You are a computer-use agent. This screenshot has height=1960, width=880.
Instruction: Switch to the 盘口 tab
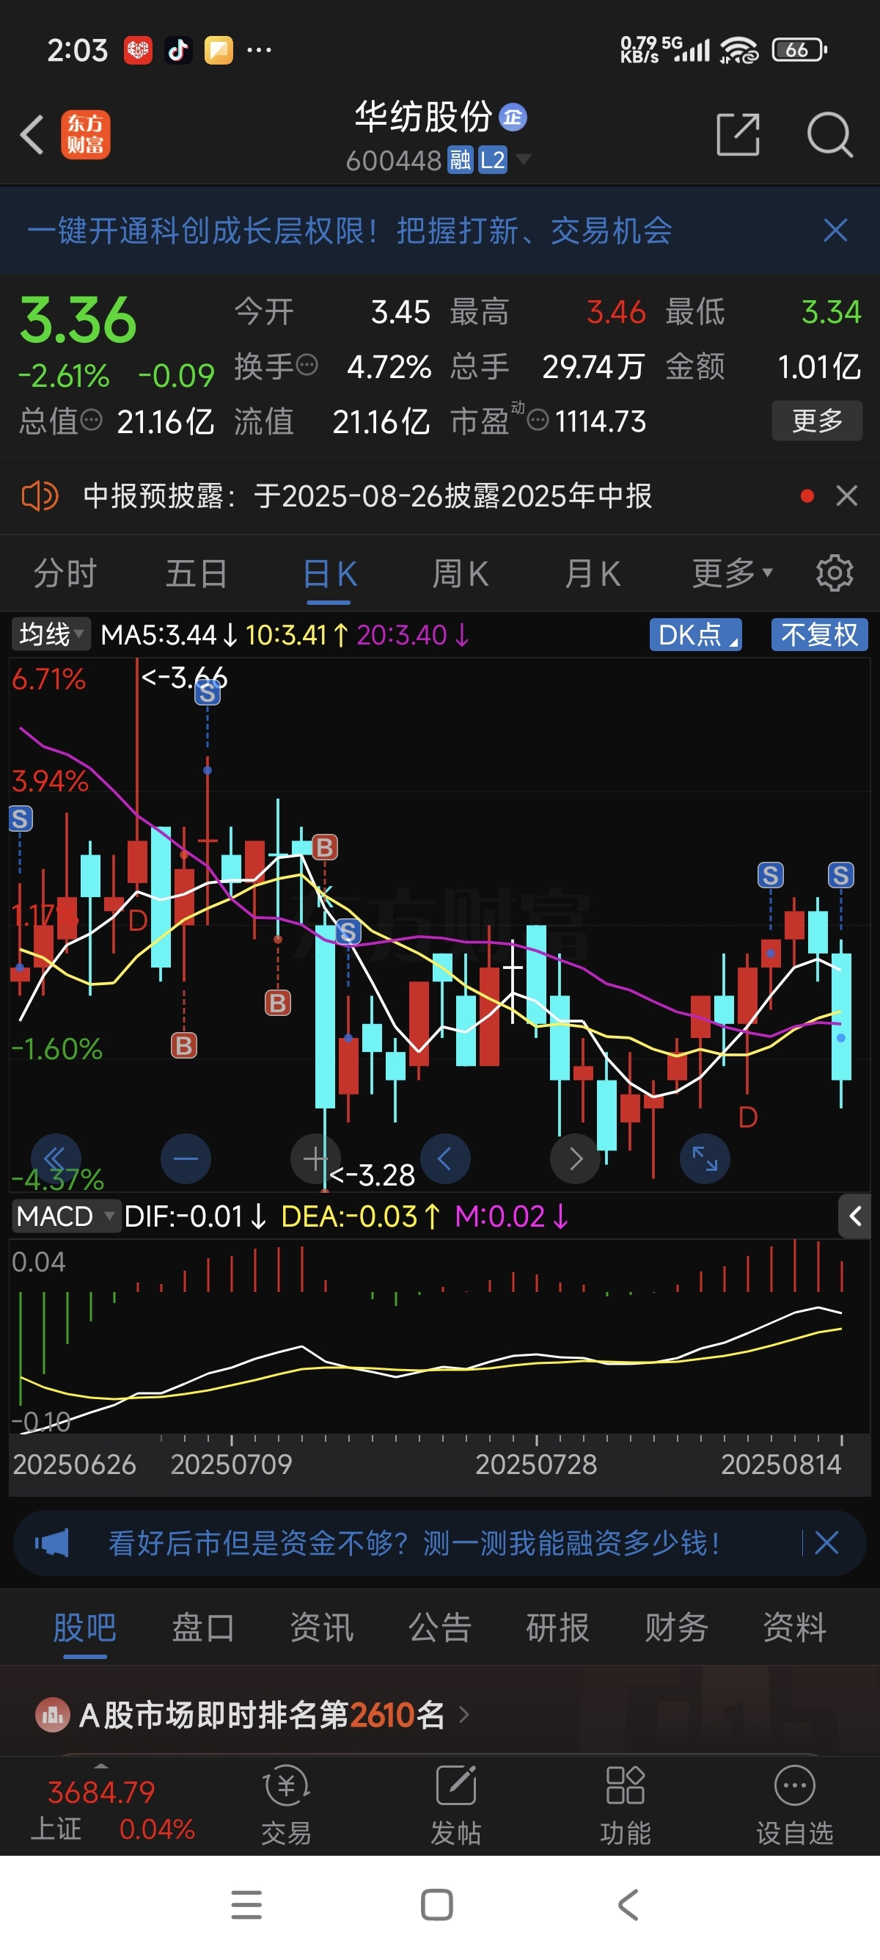click(x=203, y=1627)
